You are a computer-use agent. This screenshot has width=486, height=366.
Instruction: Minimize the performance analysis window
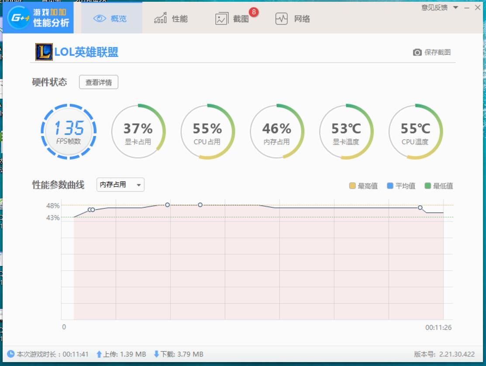tap(467, 8)
